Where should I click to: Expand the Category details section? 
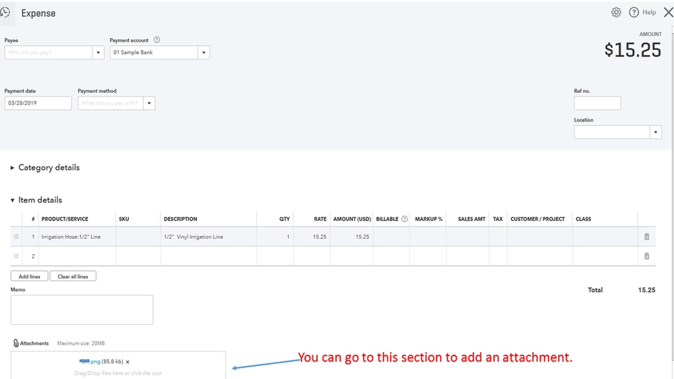(12, 168)
